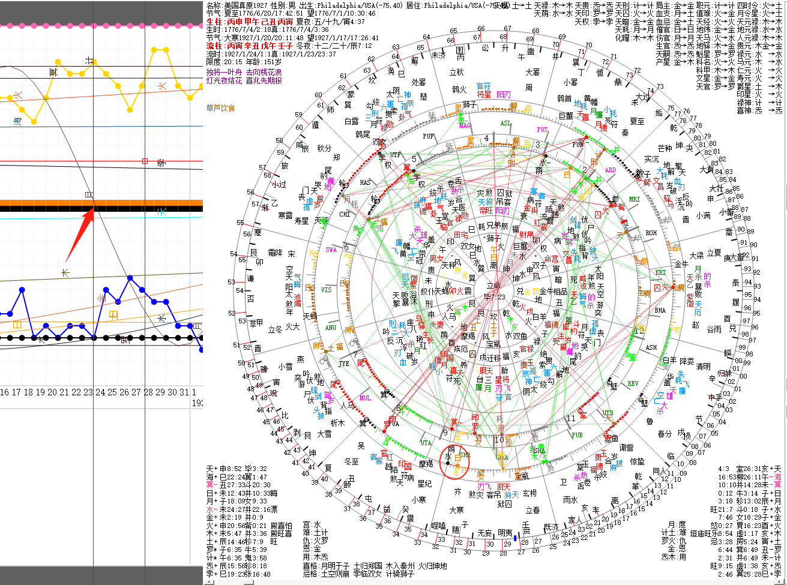
Task: Click the magenta MUL label on the wheel
Action: point(365,397)
